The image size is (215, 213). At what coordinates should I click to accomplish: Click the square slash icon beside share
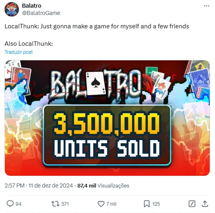(192, 204)
